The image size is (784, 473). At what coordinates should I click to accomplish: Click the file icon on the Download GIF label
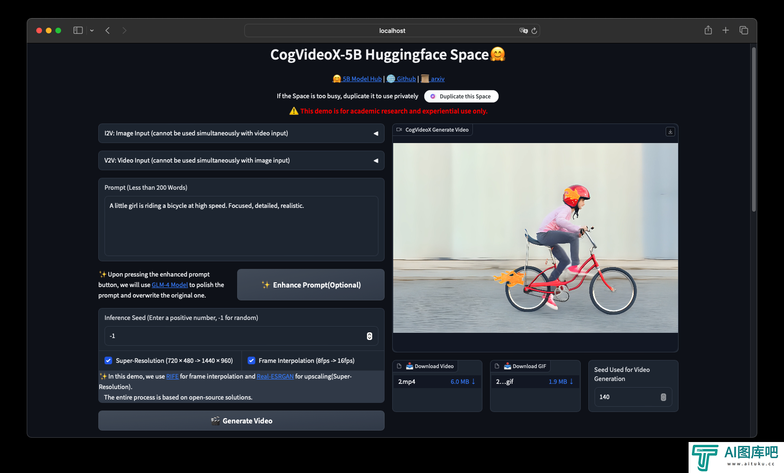point(497,366)
